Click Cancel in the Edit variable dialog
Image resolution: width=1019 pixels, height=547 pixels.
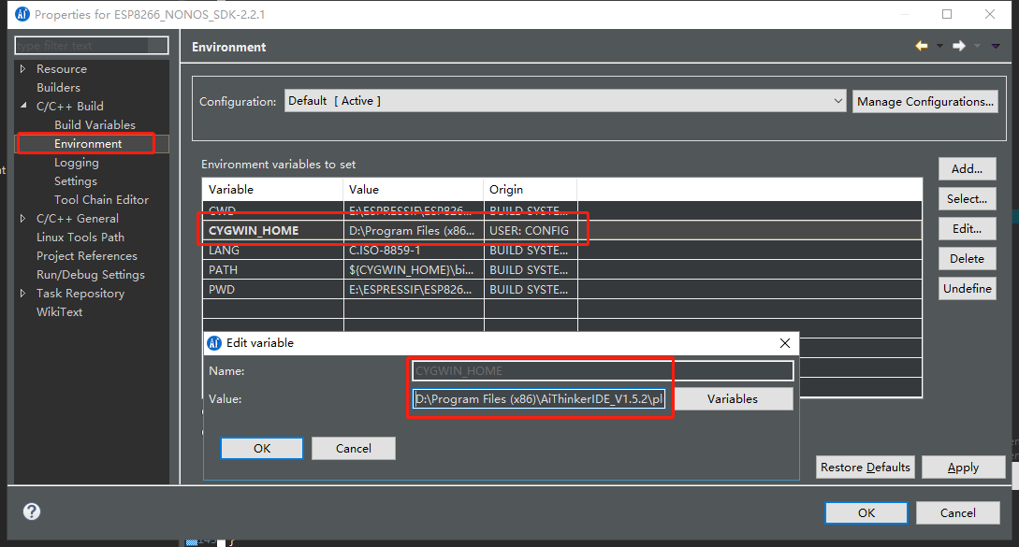point(354,448)
